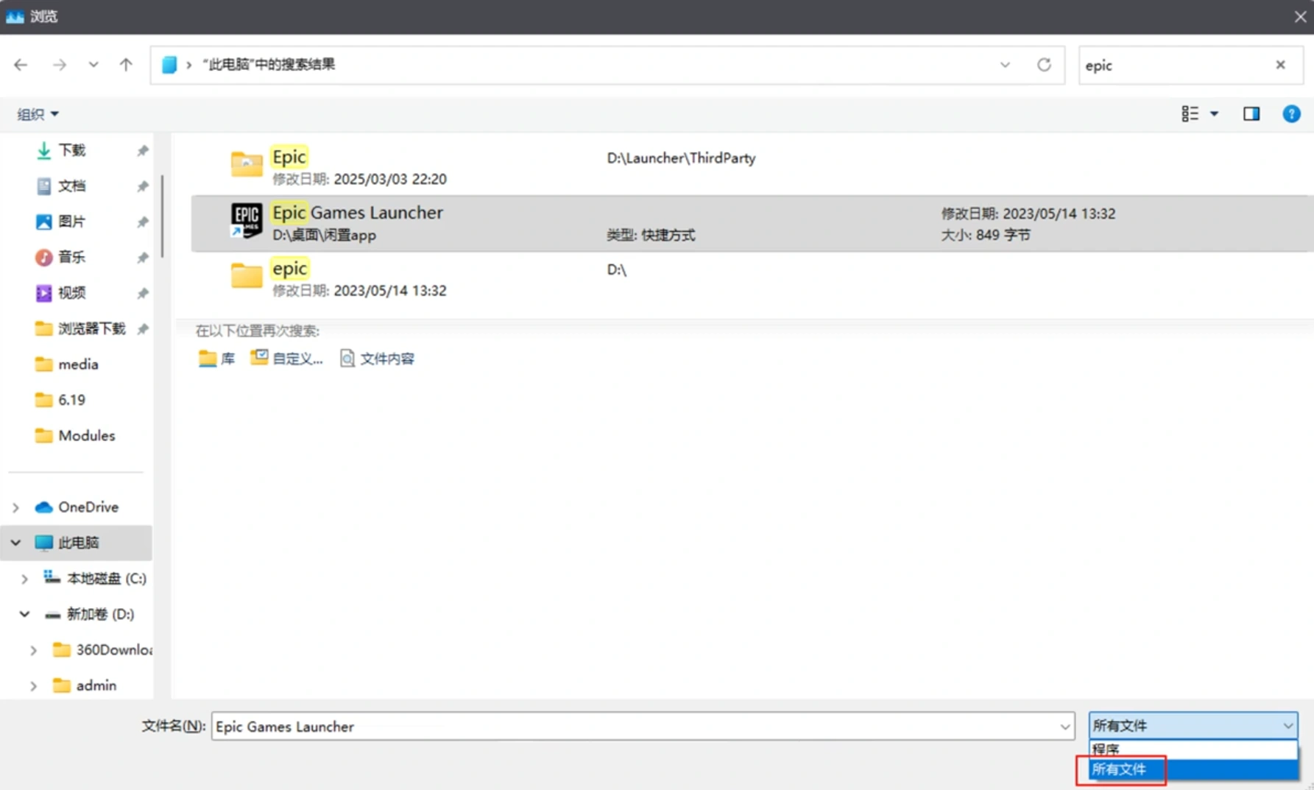Expand the 本地磁盘 (C:) node

pos(24,579)
